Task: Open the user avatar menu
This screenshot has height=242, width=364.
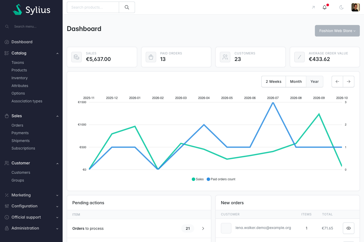Action: (356, 7)
